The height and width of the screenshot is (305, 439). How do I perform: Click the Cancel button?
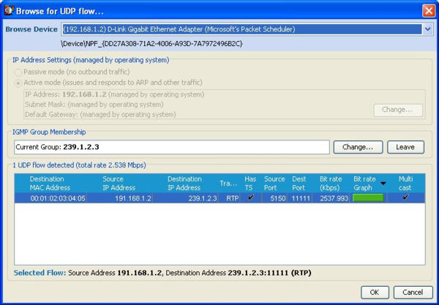click(413, 292)
